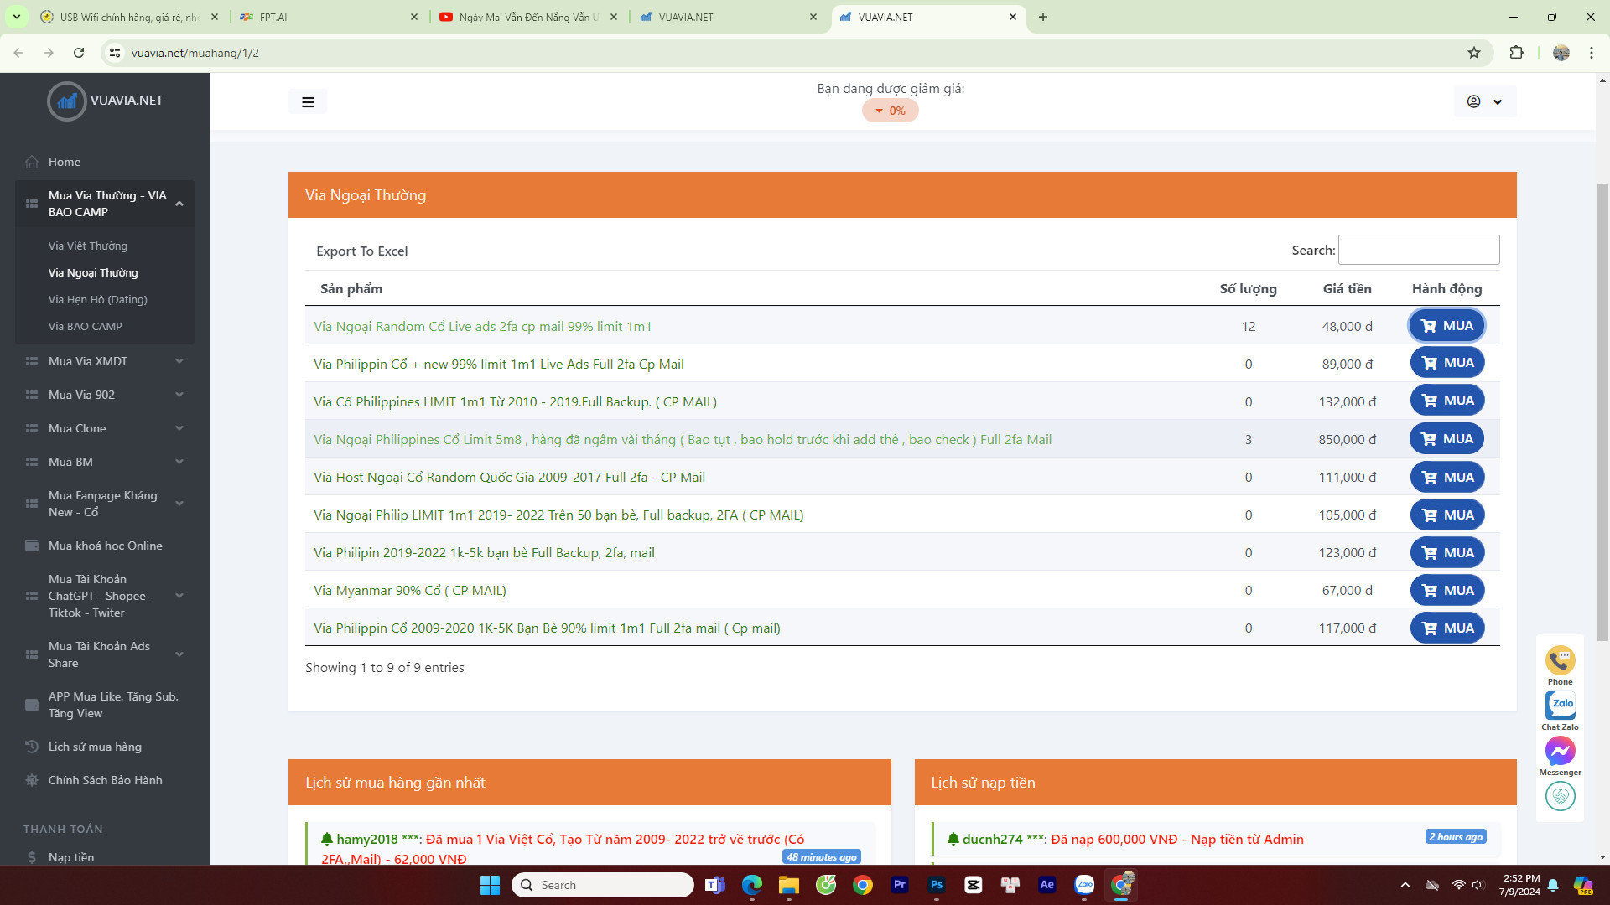Sort by Sản phẩm column header
The image size is (1610, 905).
351,288
